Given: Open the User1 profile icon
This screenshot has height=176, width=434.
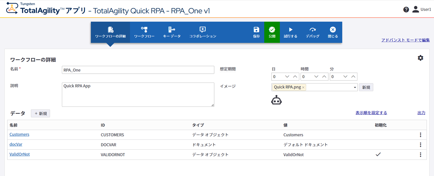Looking at the screenshot, I should [x=415, y=9].
